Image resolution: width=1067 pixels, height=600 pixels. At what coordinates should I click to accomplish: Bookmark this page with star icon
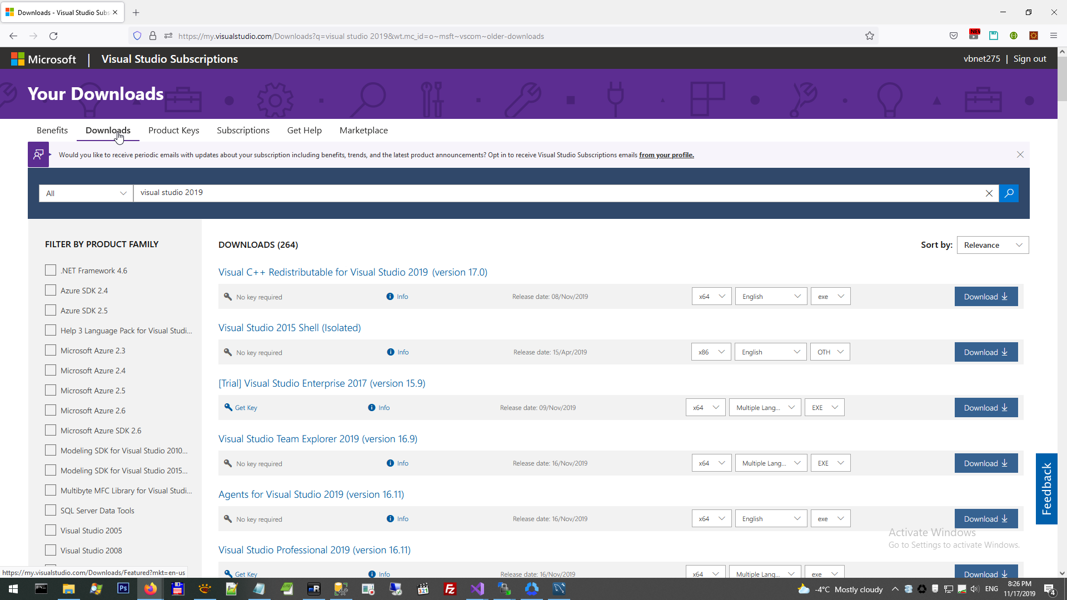pos(870,36)
